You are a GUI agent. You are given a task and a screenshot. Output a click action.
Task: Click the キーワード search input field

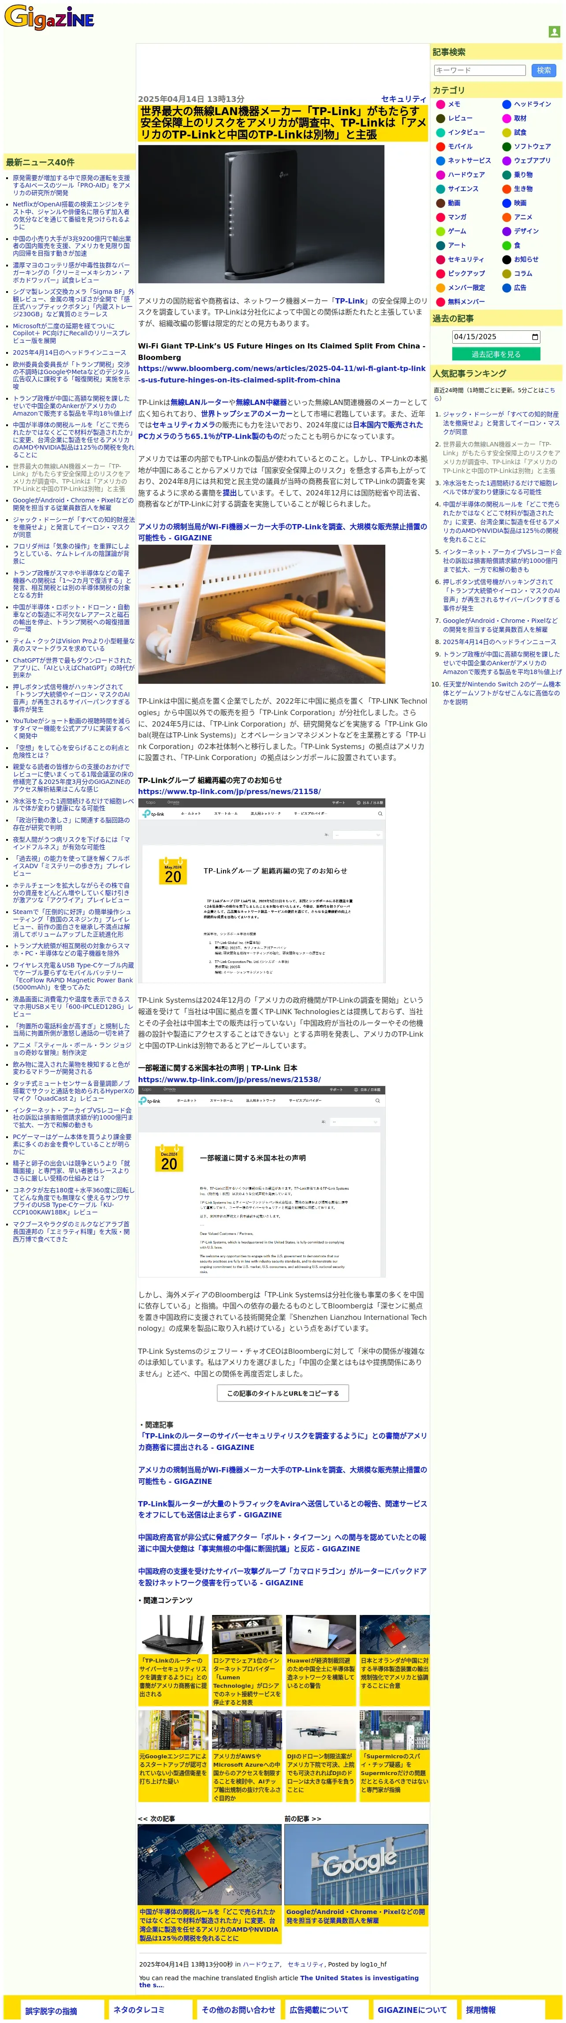pyautogui.click(x=480, y=71)
